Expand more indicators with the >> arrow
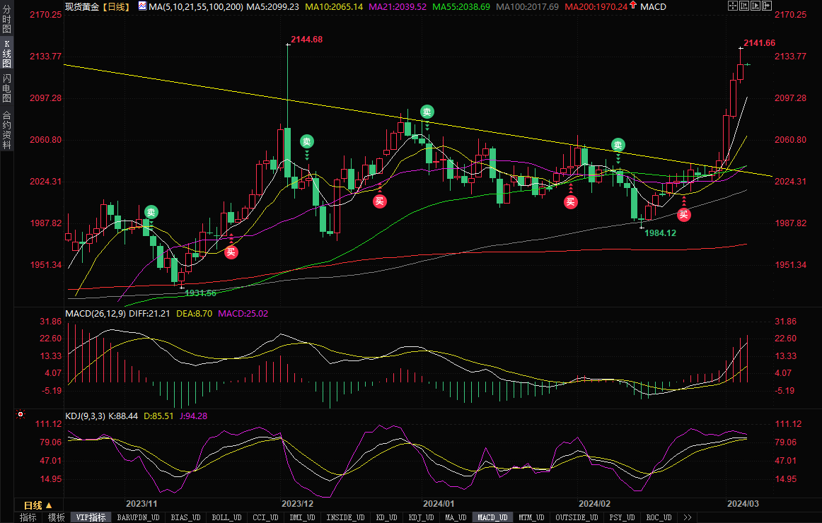Screen dimensions: 822x523 [686, 517]
